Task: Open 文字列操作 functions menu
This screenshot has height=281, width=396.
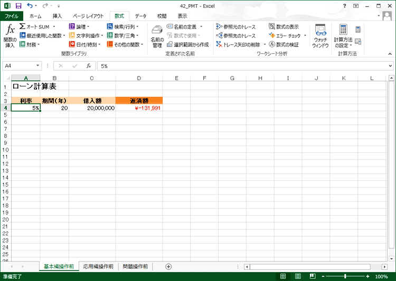Action: [x=86, y=35]
